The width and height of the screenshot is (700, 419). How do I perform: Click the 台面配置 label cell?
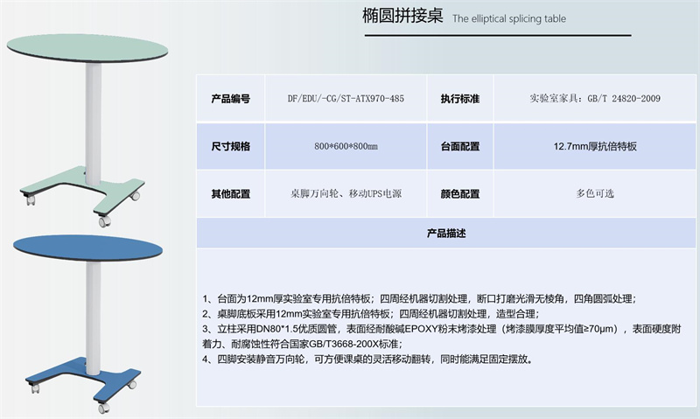click(x=460, y=146)
